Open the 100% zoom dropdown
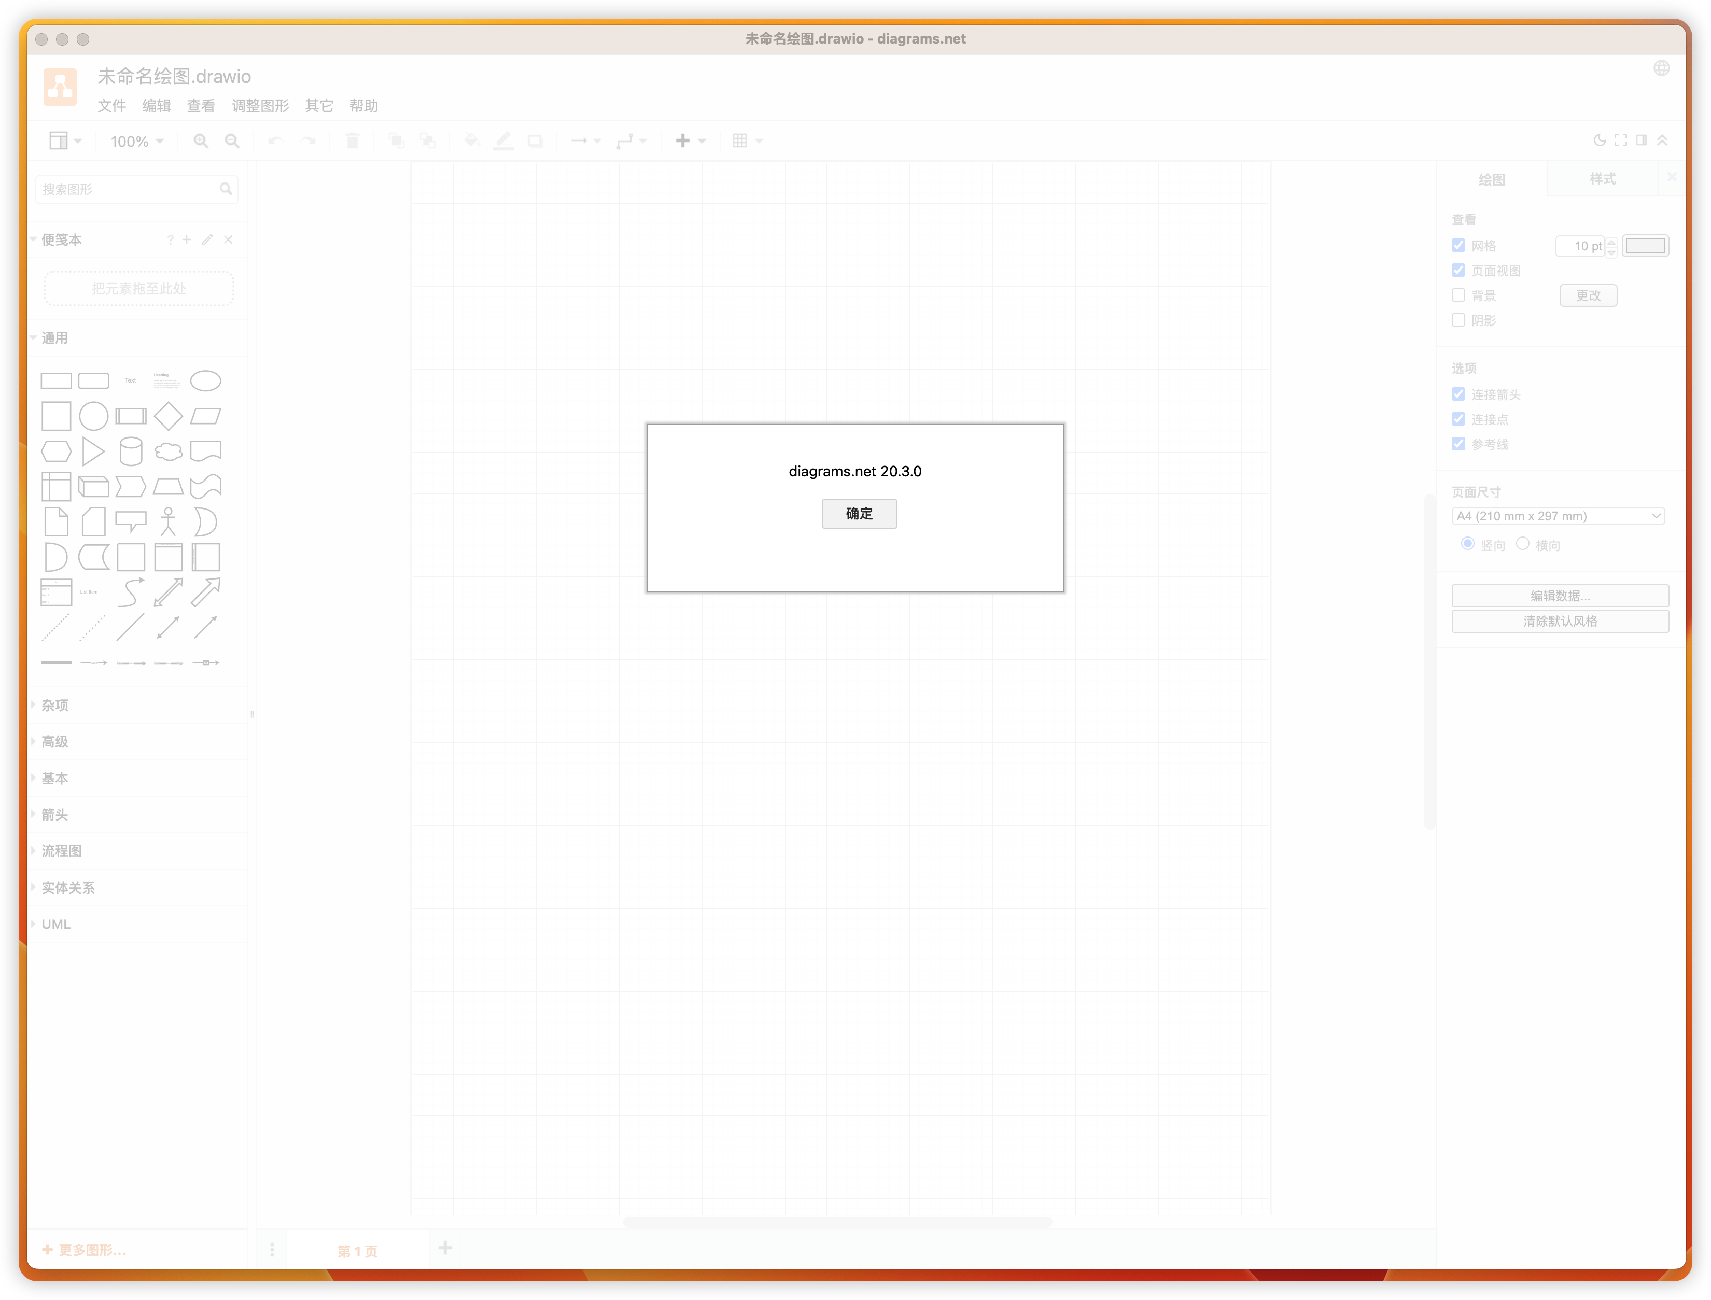Viewport: 1711px width, 1300px height. pyautogui.click(x=137, y=142)
